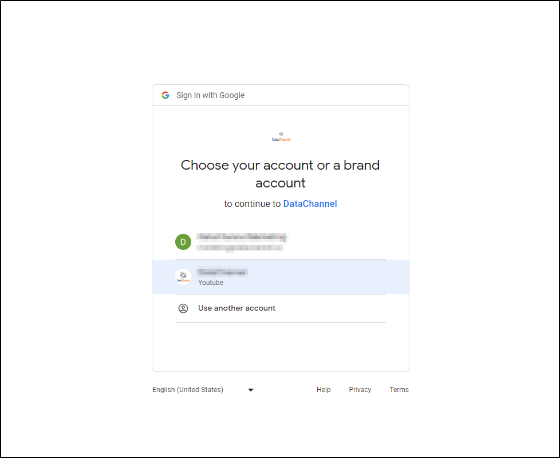Choose the Youtube brand account avatar
This screenshot has height=458, width=560.
coord(183,277)
